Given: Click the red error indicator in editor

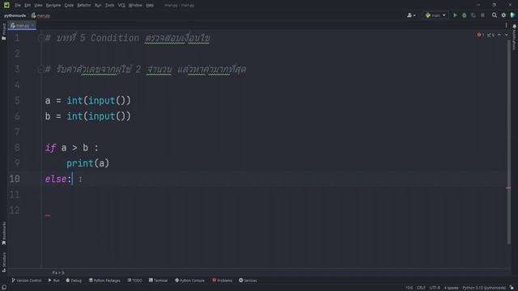Looking at the screenshot, I should coord(480,35).
